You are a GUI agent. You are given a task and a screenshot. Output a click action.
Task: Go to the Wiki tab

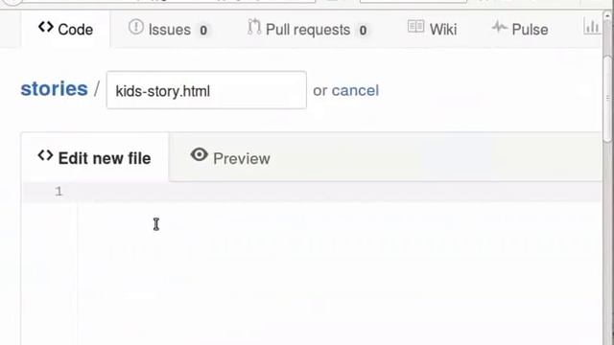433,30
